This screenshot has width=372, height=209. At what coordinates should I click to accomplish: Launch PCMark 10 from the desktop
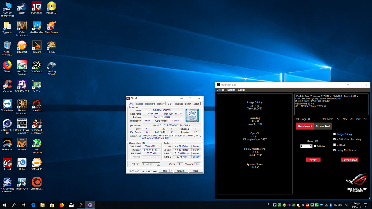tap(37, 8)
